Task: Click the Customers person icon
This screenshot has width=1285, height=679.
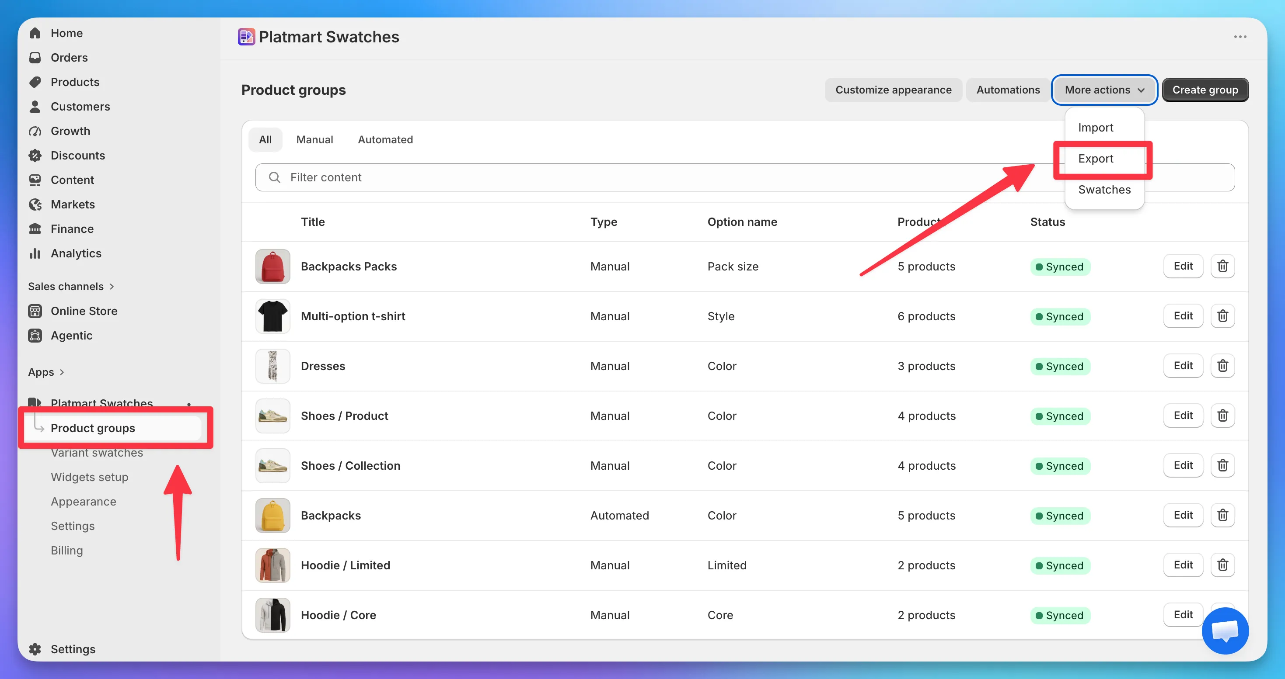Action: pyautogui.click(x=35, y=106)
